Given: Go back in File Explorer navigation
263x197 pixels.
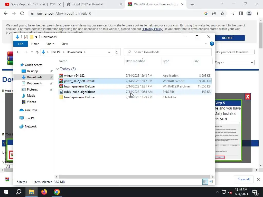Looking at the screenshot, I should click(x=18, y=52).
